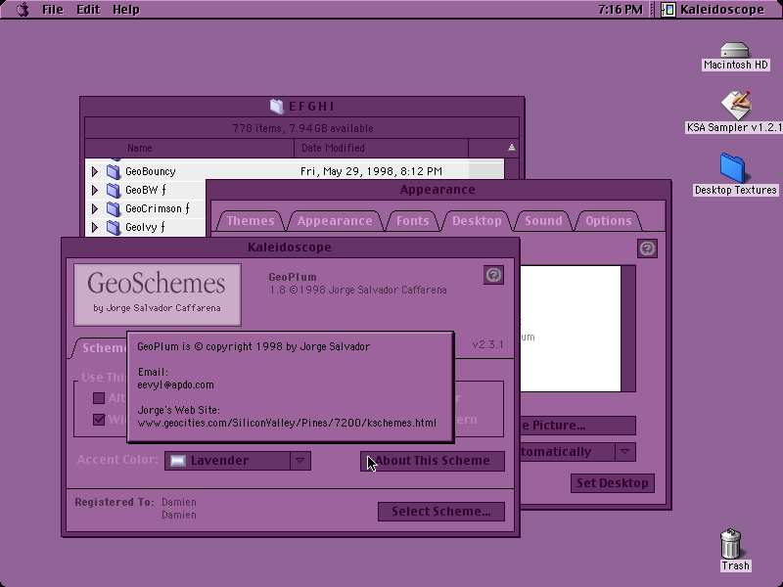Toggle the unchecked Alt checkbox in Kaleidoscope

[99, 398]
